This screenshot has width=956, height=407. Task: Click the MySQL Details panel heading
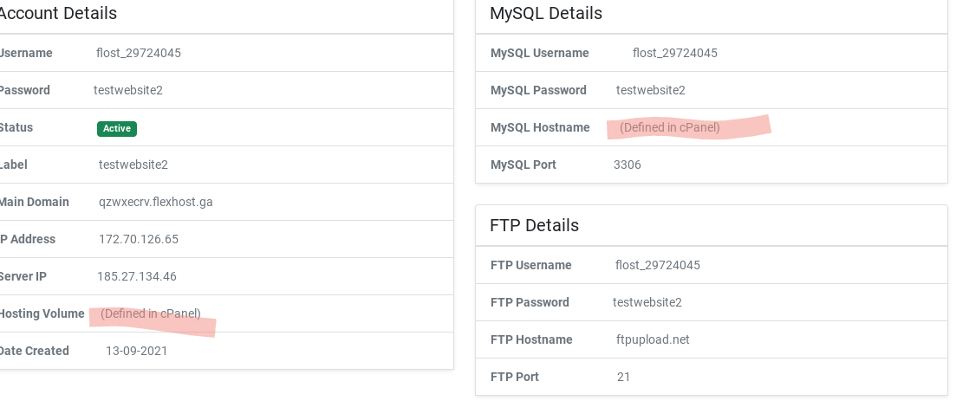(x=546, y=13)
